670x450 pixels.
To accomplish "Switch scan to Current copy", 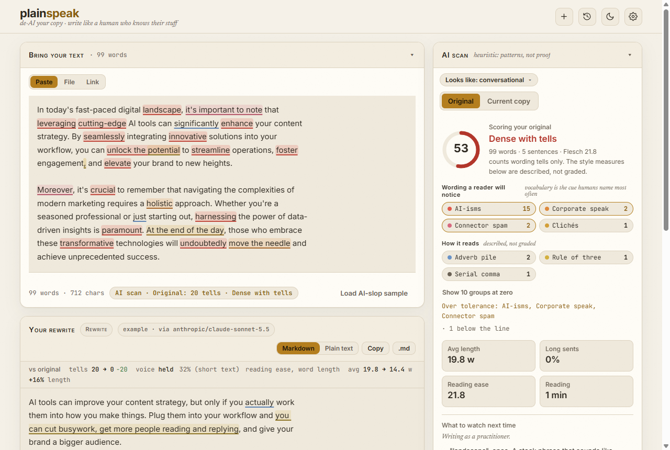I will click(509, 102).
